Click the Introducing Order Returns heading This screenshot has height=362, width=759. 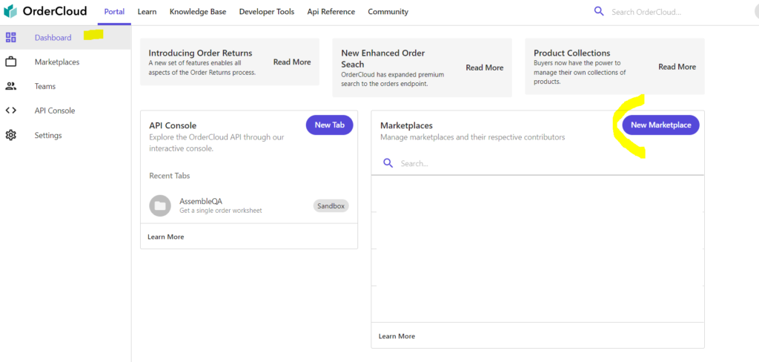click(200, 53)
